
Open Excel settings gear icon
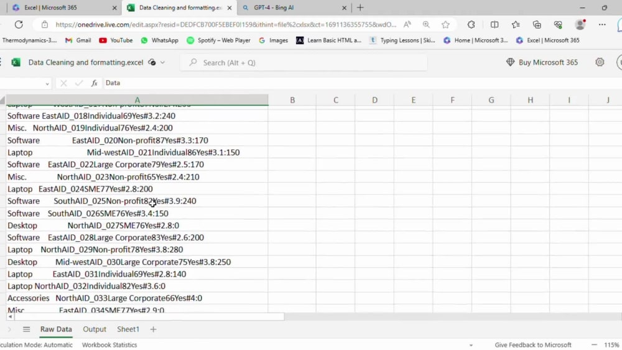pos(600,62)
